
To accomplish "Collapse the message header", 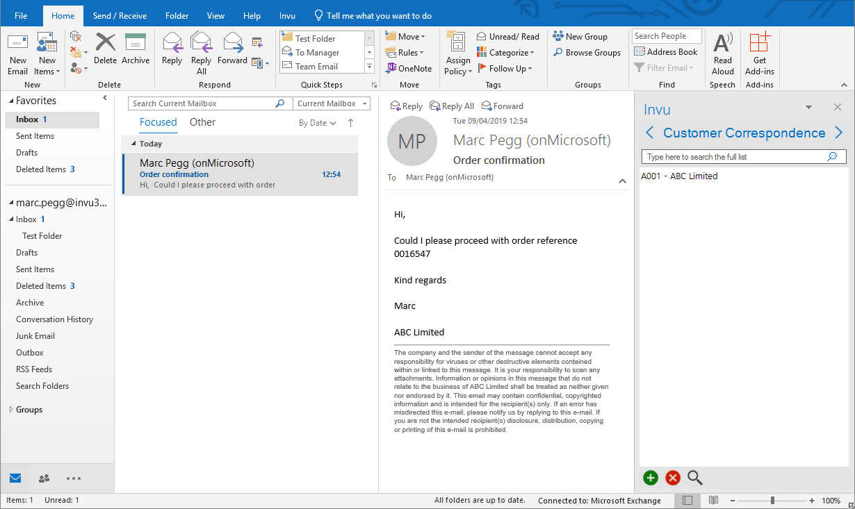I will pyautogui.click(x=622, y=181).
